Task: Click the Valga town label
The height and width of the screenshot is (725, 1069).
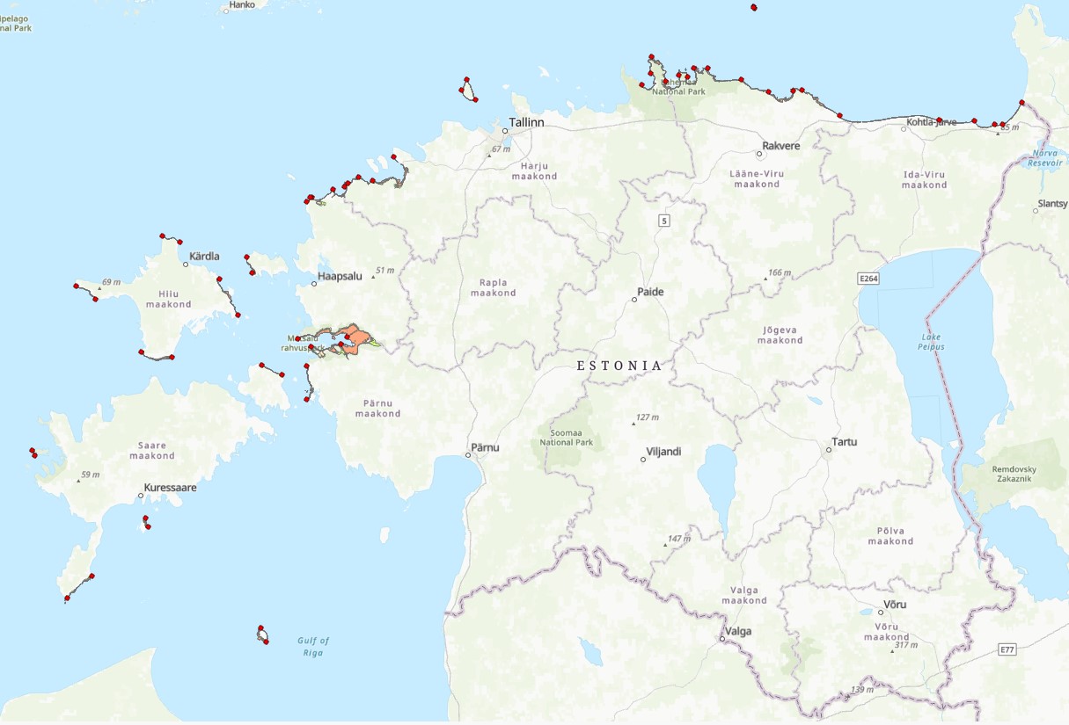Action: (738, 631)
